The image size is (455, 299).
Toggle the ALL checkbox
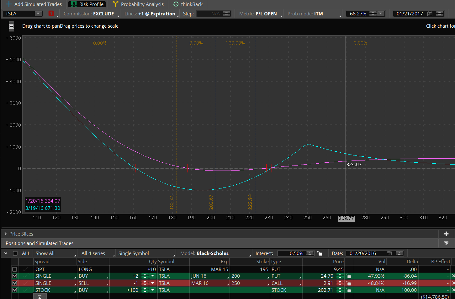15,253
